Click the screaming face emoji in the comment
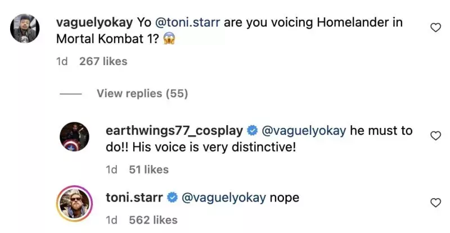Image resolution: width=450 pixels, height=233 pixels. point(169,41)
